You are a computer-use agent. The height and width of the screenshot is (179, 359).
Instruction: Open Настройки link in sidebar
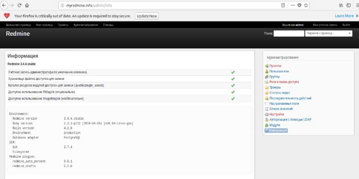(x=277, y=114)
